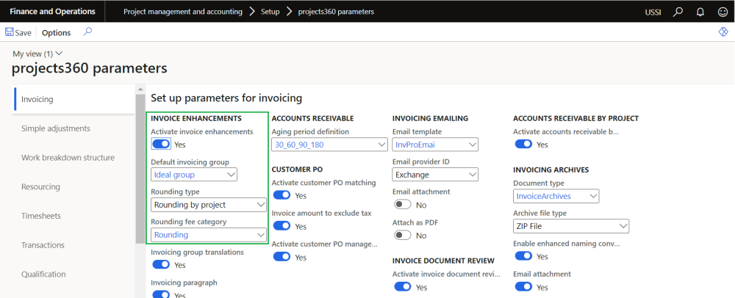
Task: Turn on Attach as PDF
Action: tap(403, 235)
